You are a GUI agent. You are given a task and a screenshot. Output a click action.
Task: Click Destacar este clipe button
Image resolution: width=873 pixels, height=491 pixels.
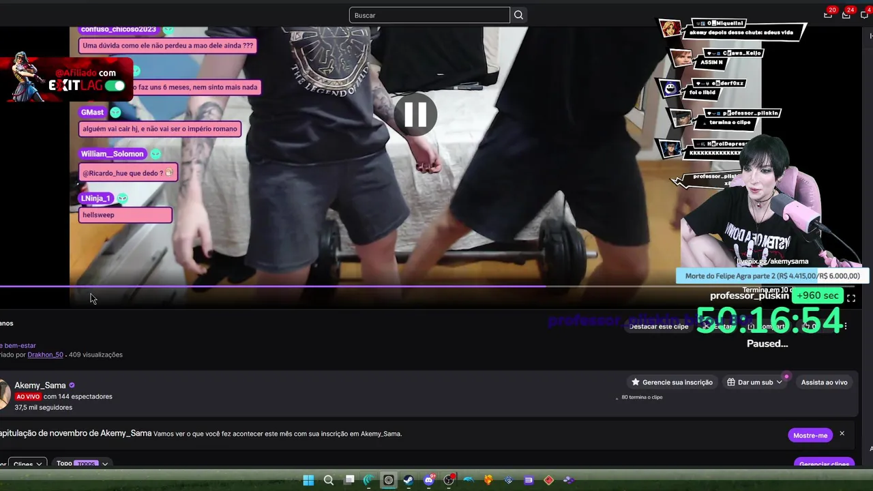pos(659,327)
